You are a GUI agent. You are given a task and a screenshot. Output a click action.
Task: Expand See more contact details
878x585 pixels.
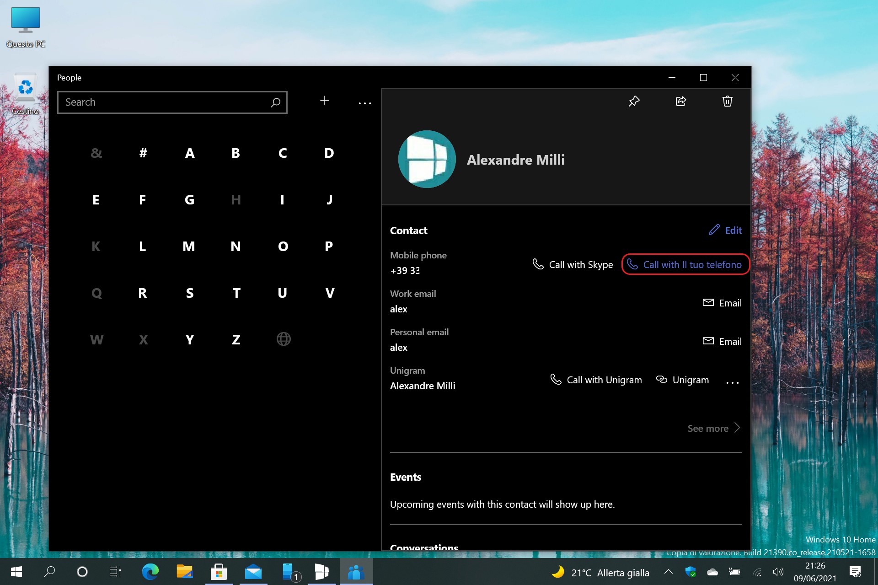[714, 428]
